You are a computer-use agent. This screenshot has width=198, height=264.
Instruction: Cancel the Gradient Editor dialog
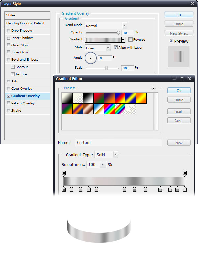[x=179, y=100]
